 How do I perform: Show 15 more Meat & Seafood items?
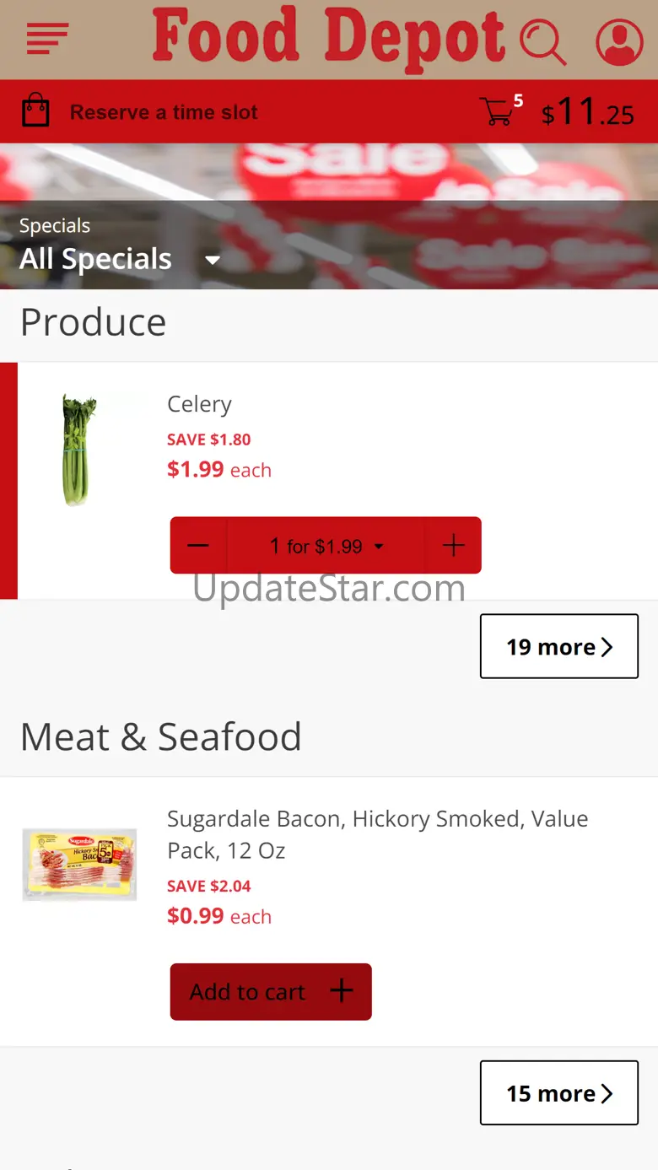coord(558,1093)
